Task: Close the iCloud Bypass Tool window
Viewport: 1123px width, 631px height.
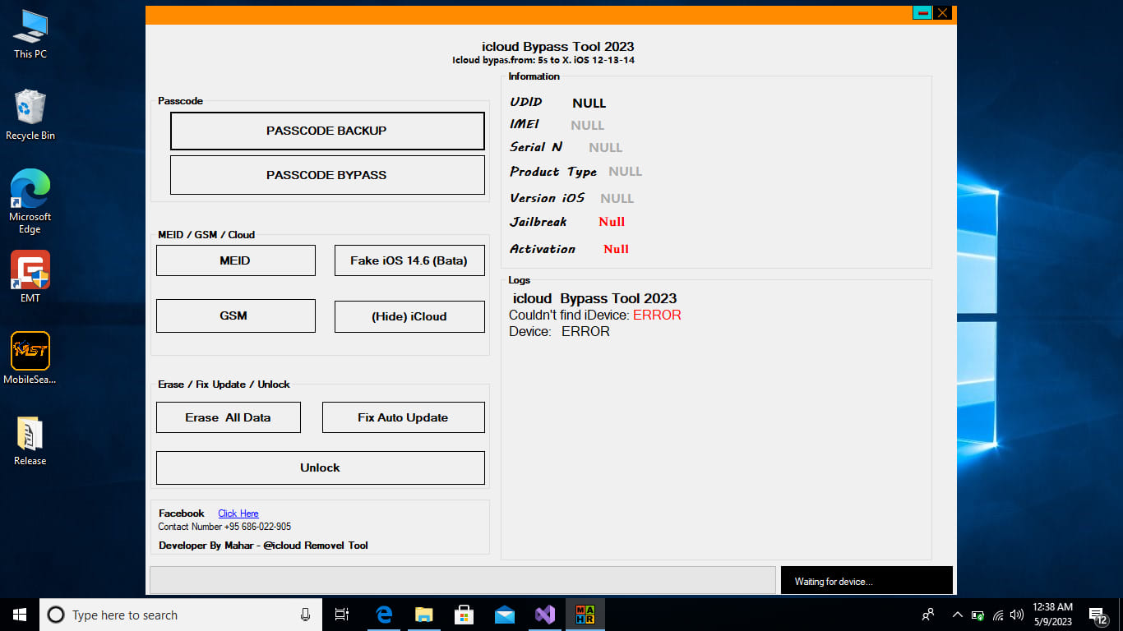Action: point(942,12)
